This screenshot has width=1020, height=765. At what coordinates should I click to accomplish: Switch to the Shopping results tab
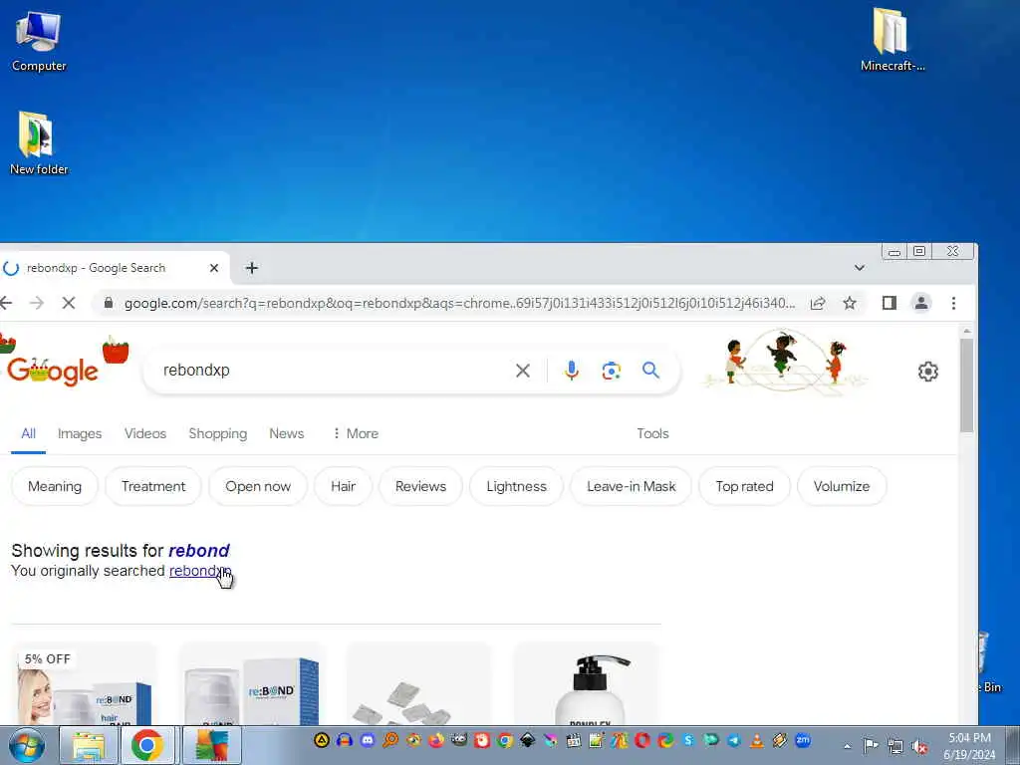pyautogui.click(x=218, y=433)
